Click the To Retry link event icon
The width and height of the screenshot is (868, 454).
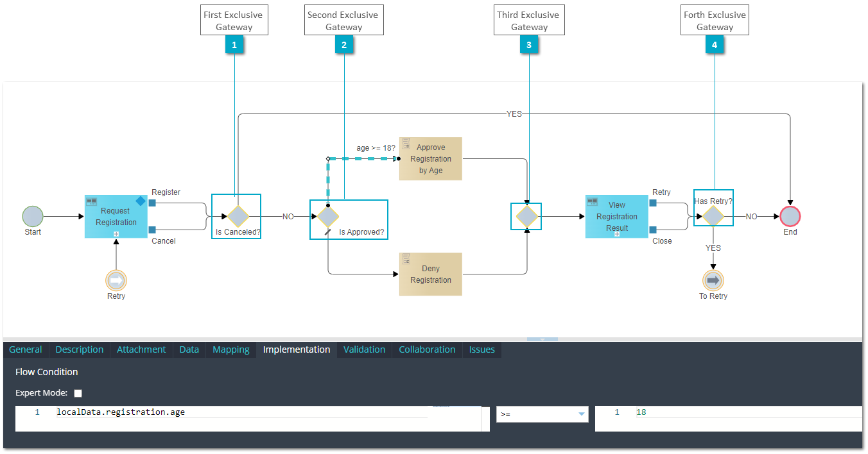tap(713, 280)
